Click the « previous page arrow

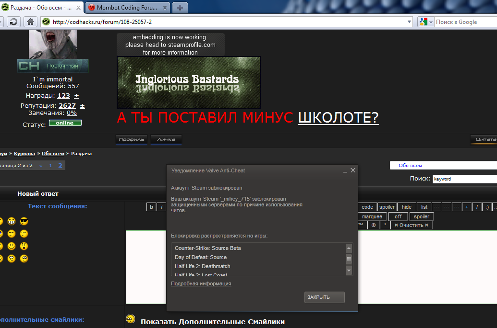(x=40, y=165)
